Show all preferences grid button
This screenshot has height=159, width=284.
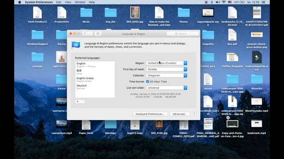(x=98, y=34)
